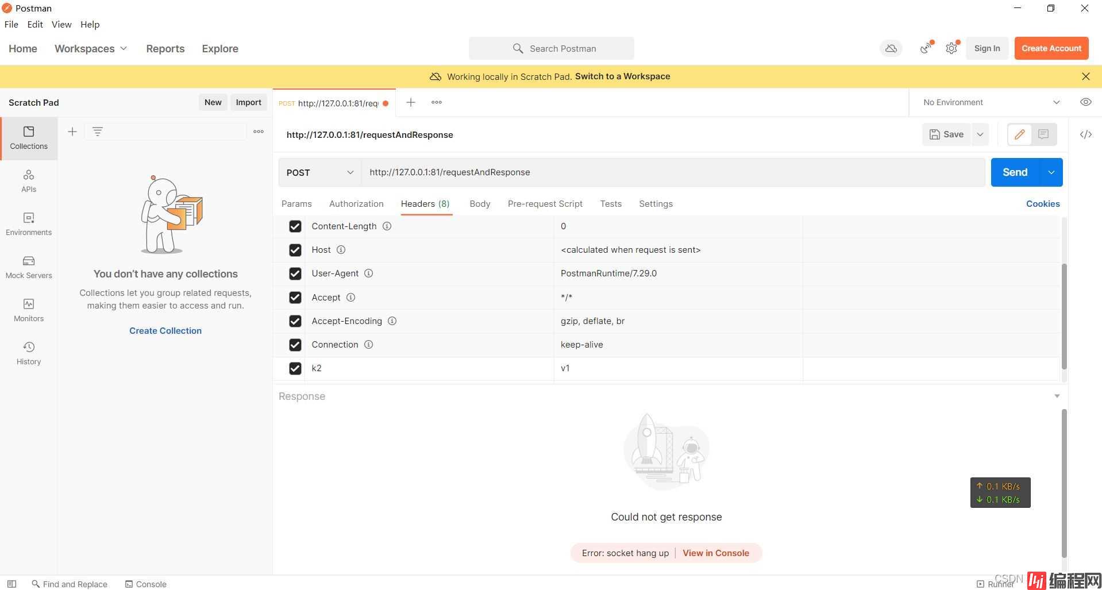Open the Environments sidebar panel

pos(29,224)
